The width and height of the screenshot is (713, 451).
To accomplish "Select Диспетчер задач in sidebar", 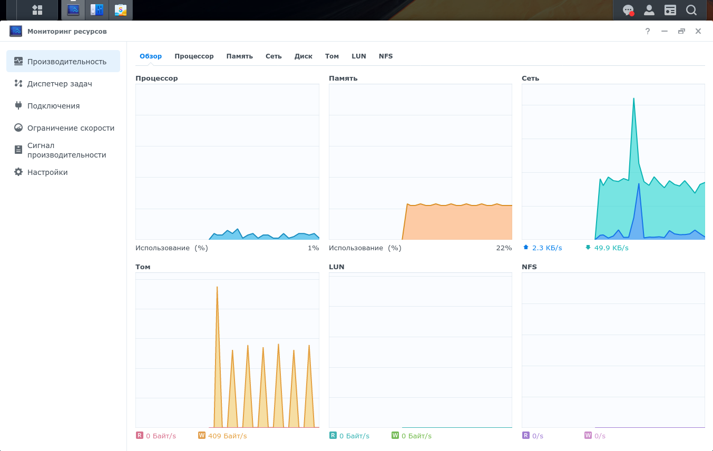I will [63, 83].
